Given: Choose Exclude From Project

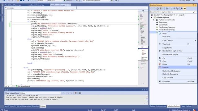Looking at the screenshot, I should [177, 55].
